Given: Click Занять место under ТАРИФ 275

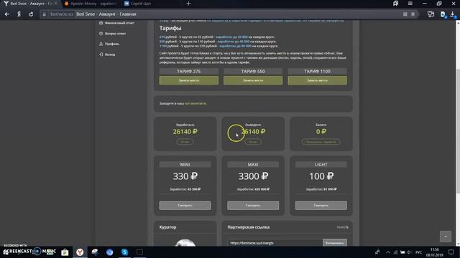Looking at the screenshot, I should point(188,80).
